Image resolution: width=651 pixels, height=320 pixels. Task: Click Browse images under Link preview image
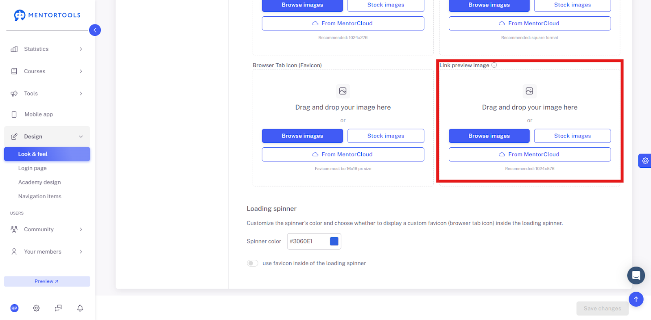coord(489,136)
